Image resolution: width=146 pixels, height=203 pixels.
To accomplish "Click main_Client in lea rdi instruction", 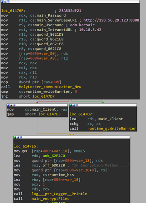I will click(110, 119).
